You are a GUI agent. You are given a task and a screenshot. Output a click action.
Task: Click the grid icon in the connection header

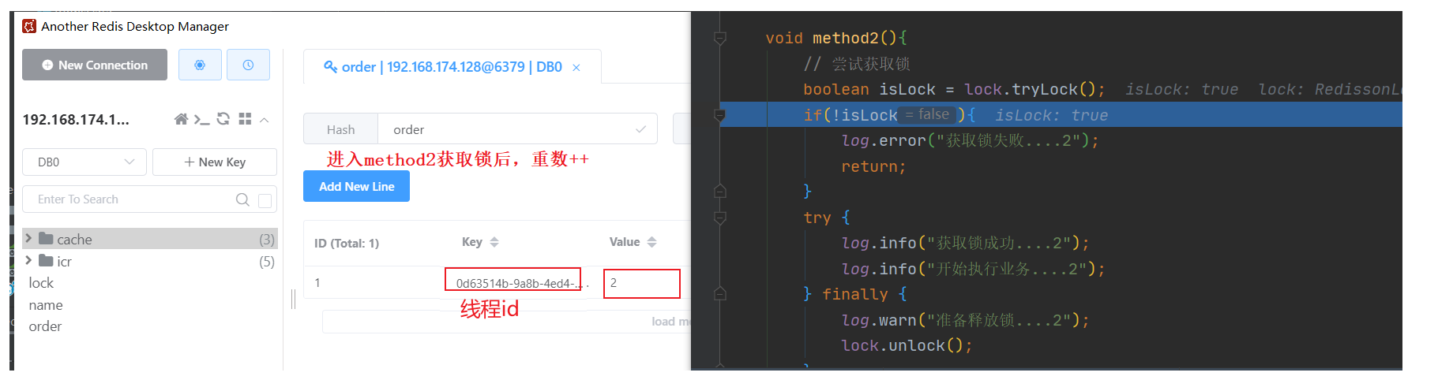pyautogui.click(x=245, y=119)
